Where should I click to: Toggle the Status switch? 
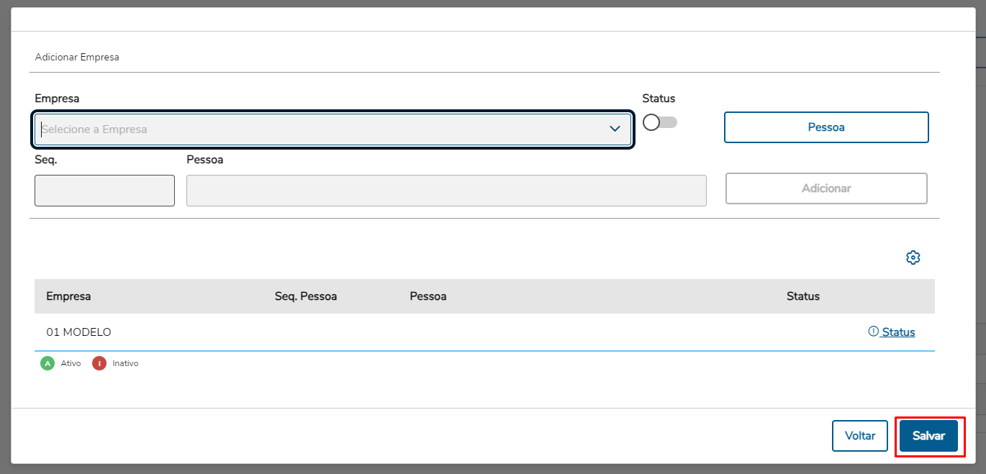(659, 123)
